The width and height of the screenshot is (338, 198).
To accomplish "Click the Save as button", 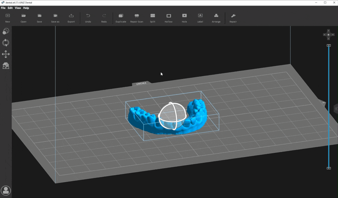I will pos(55,18).
